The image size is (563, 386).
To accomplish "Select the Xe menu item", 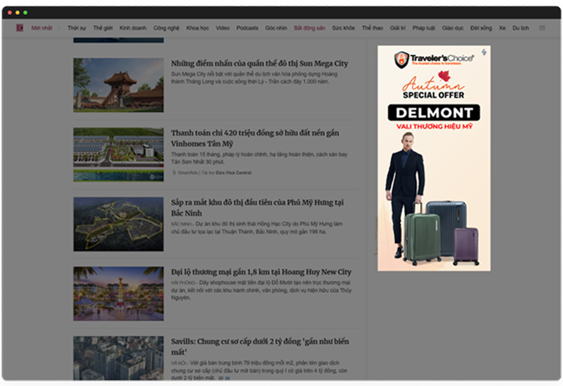I will (x=502, y=28).
